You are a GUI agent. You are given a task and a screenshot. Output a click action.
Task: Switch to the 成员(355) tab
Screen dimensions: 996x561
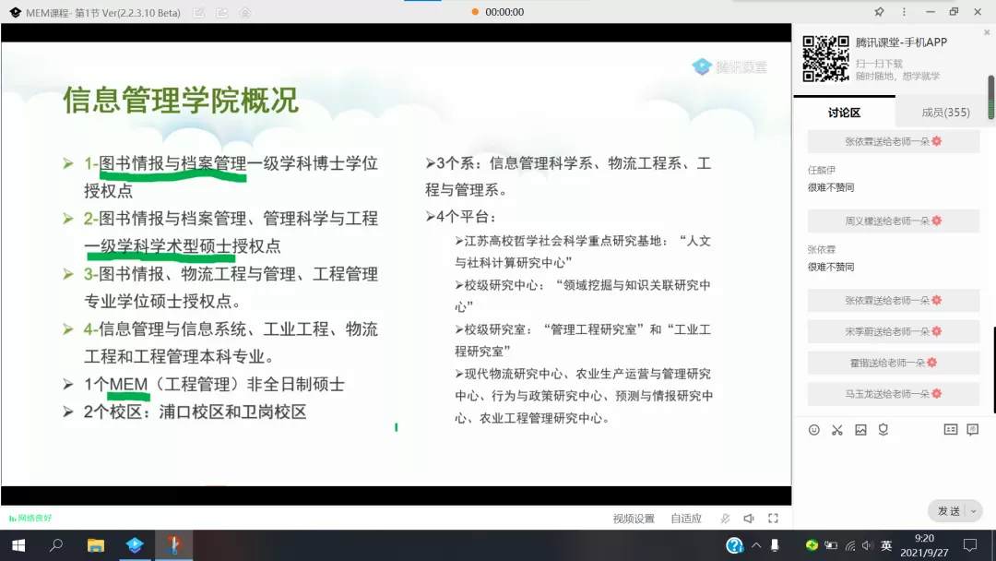(945, 113)
